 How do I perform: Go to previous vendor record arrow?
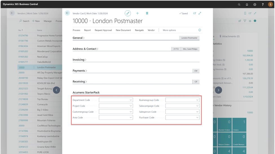click(x=56, y=90)
